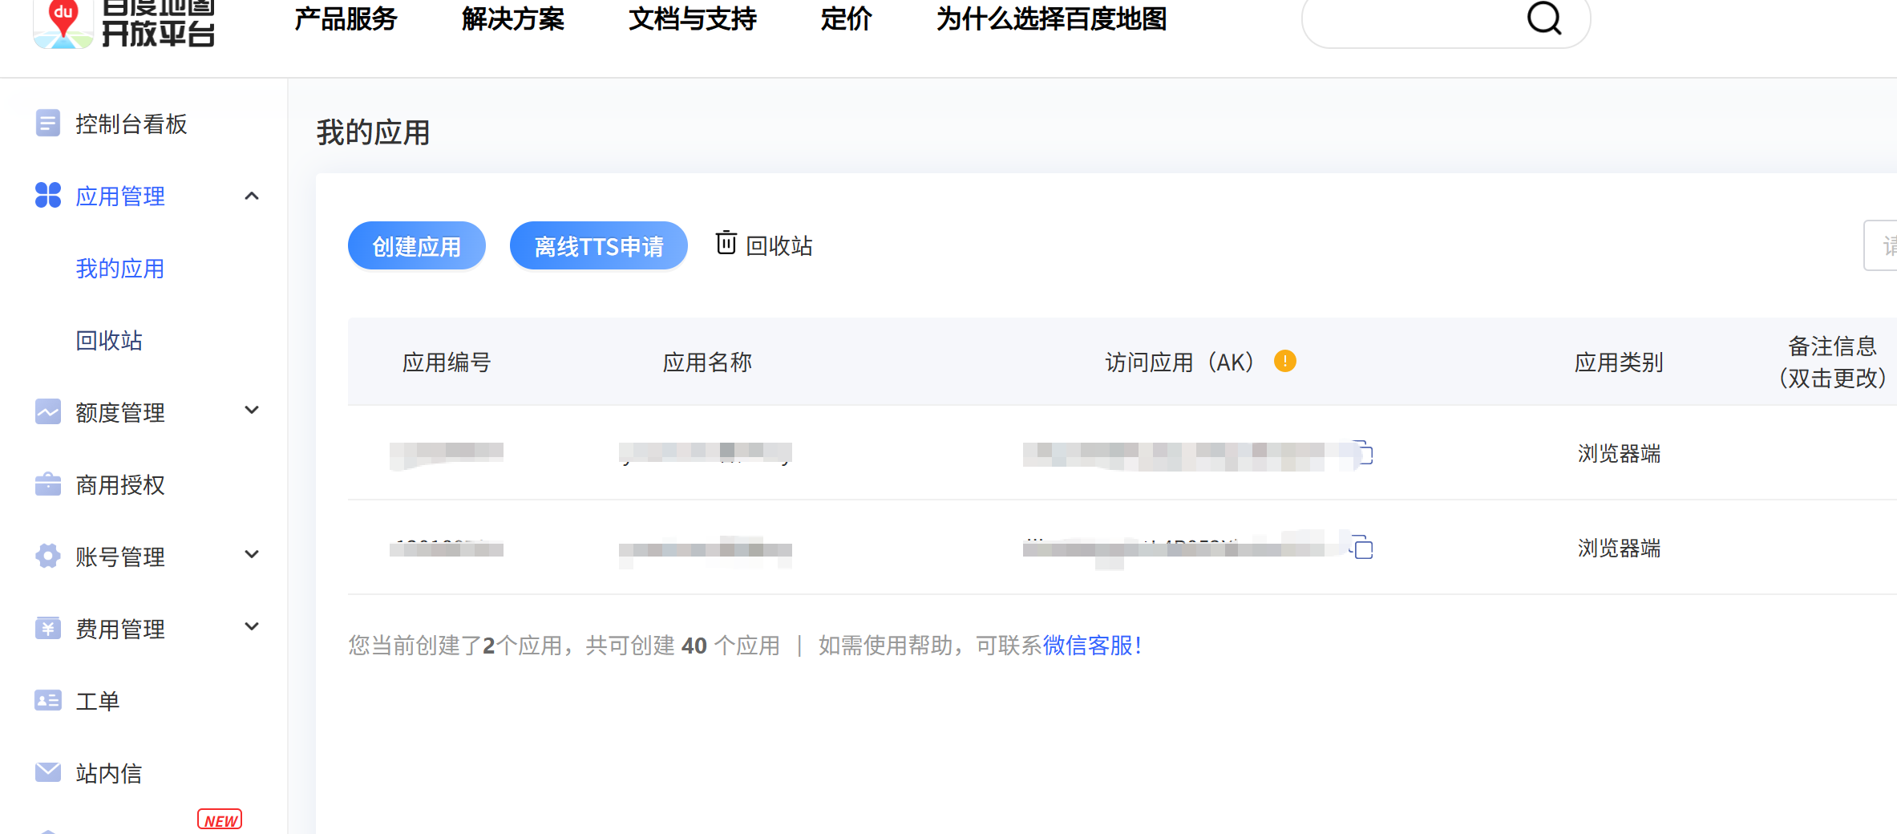Click the 创建应用 button
1897x834 pixels.
tap(416, 246)
